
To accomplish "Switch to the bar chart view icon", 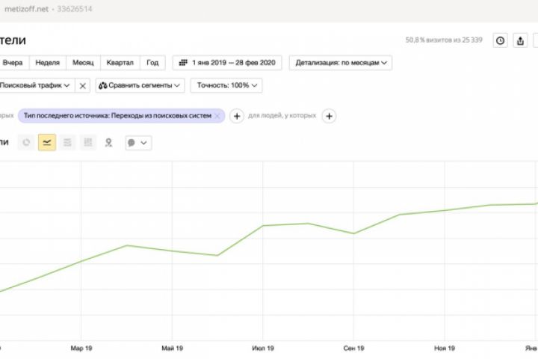I will (87, 142).
